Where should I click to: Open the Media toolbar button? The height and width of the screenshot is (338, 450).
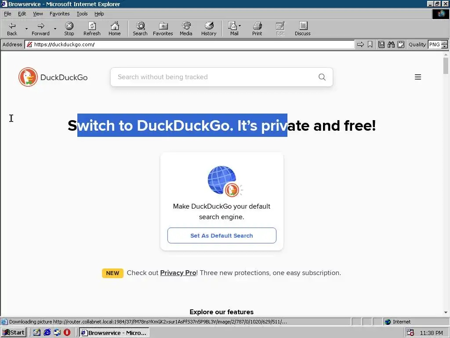pyautogui.click(x=186, y=29)
